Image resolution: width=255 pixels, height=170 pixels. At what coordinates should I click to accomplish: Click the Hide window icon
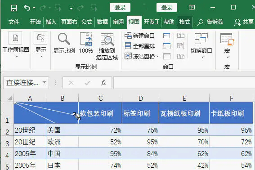[167, 46]
